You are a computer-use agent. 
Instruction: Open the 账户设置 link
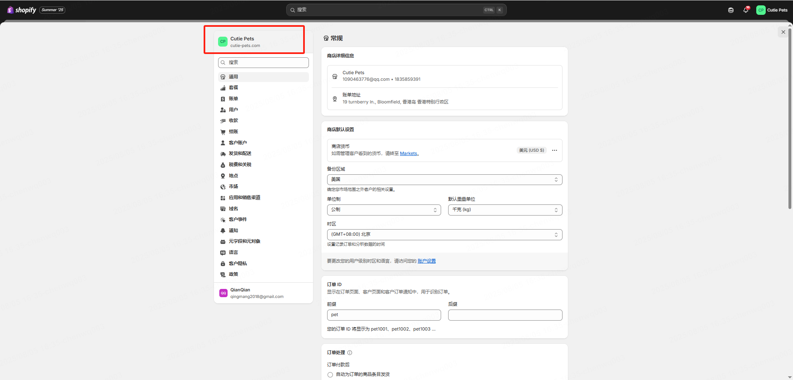(427, 261)
